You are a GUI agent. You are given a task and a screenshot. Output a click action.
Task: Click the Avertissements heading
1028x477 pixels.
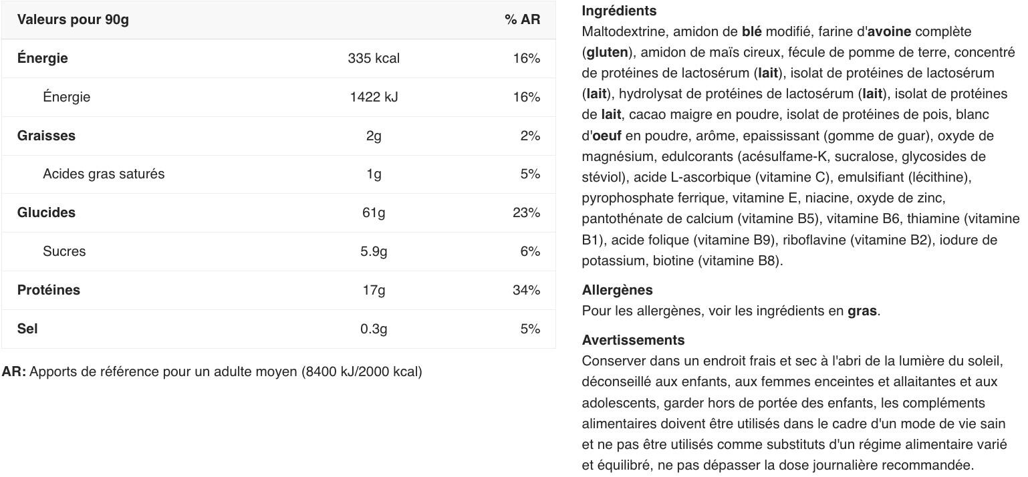pyautogui.click(x=633, y=340)
